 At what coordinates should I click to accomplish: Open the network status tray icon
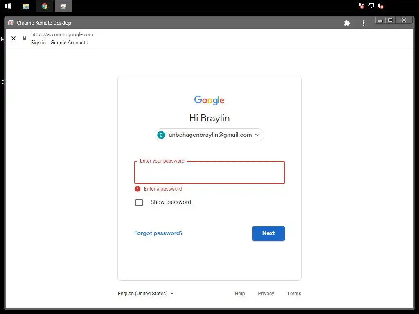(371, 6)
